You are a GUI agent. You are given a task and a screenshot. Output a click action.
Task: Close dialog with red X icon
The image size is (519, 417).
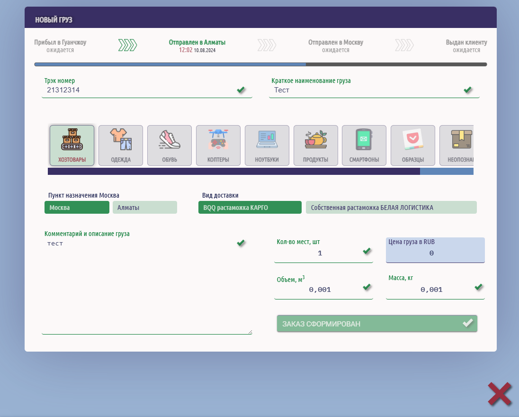click(x=500, y=394)
